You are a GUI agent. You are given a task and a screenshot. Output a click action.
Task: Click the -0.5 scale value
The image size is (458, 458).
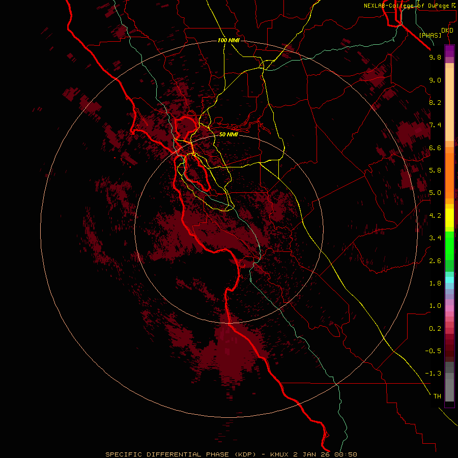point(433,351)
